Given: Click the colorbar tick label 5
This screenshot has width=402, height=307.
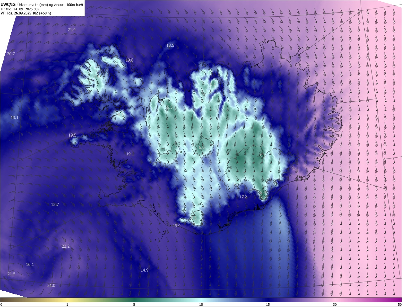Looking at the screenshot, I should [134, 304].
